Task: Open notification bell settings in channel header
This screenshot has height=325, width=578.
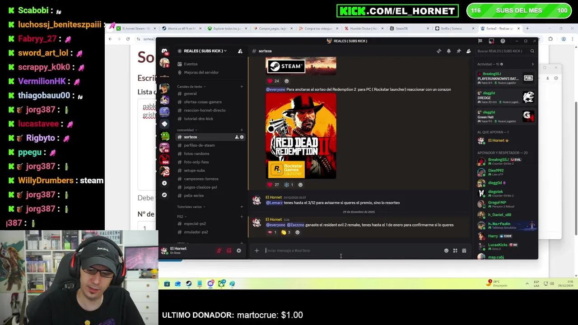Action: click(x=449, y=51)
